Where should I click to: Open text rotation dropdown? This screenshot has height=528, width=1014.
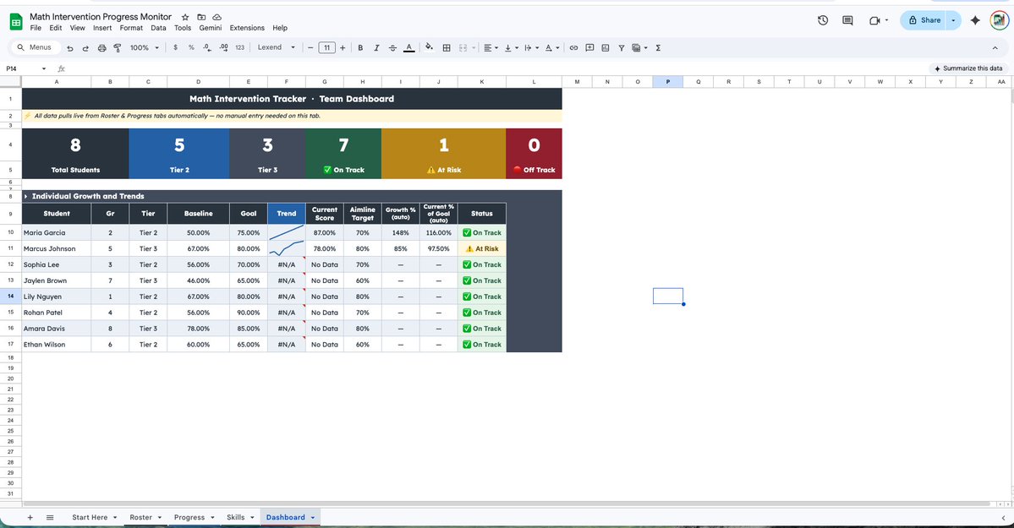coord(551,48)
